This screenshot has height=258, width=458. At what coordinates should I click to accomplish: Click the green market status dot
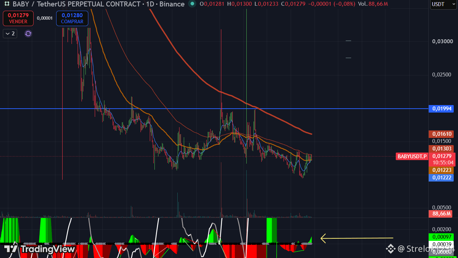pos(192,4)
